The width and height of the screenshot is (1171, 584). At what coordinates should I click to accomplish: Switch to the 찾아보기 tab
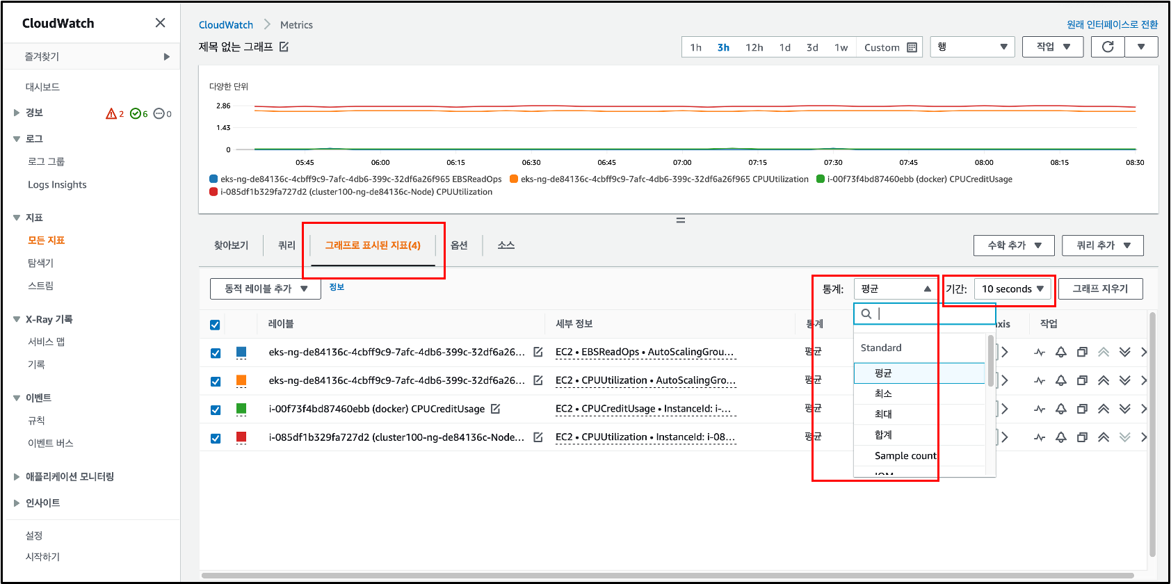pyautogui.click(x=231, y=245)
